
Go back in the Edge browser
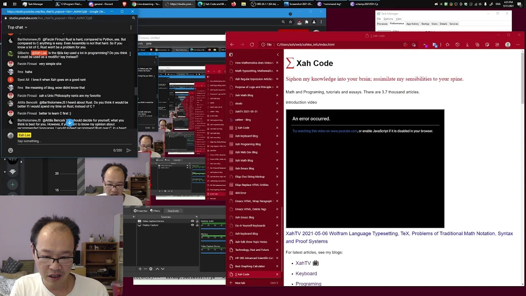click(x=232, y=44)
